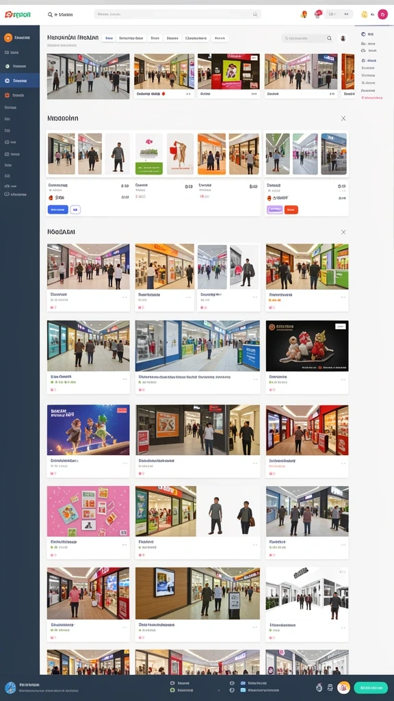Click the orange round icon beside the green bottom button
Viewport: 394px width, 701px height.
coord(343,687)
